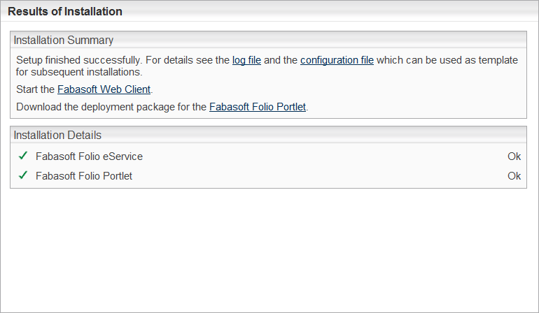Click "Start the" text before Web Client link

pos(36,89)
